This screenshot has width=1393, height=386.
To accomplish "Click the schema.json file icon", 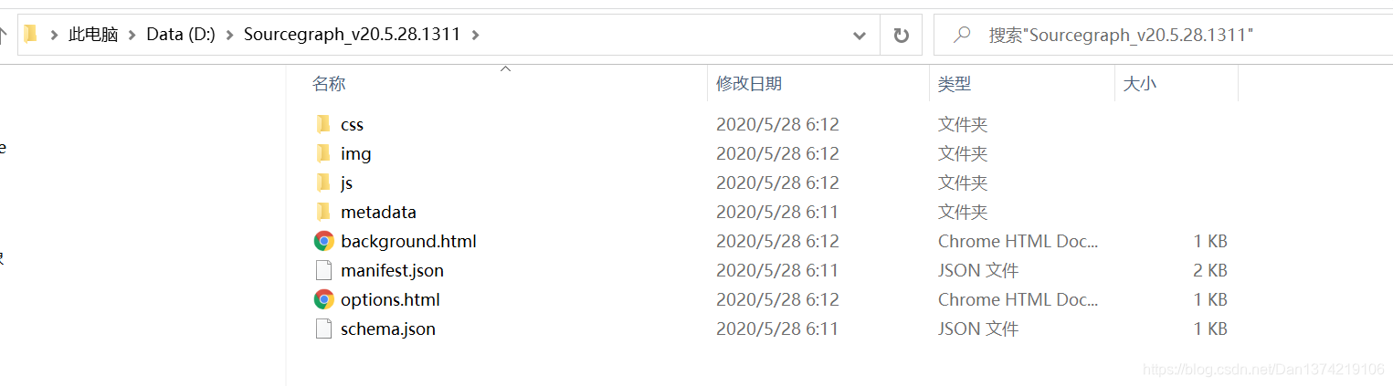I will [323, 329].
